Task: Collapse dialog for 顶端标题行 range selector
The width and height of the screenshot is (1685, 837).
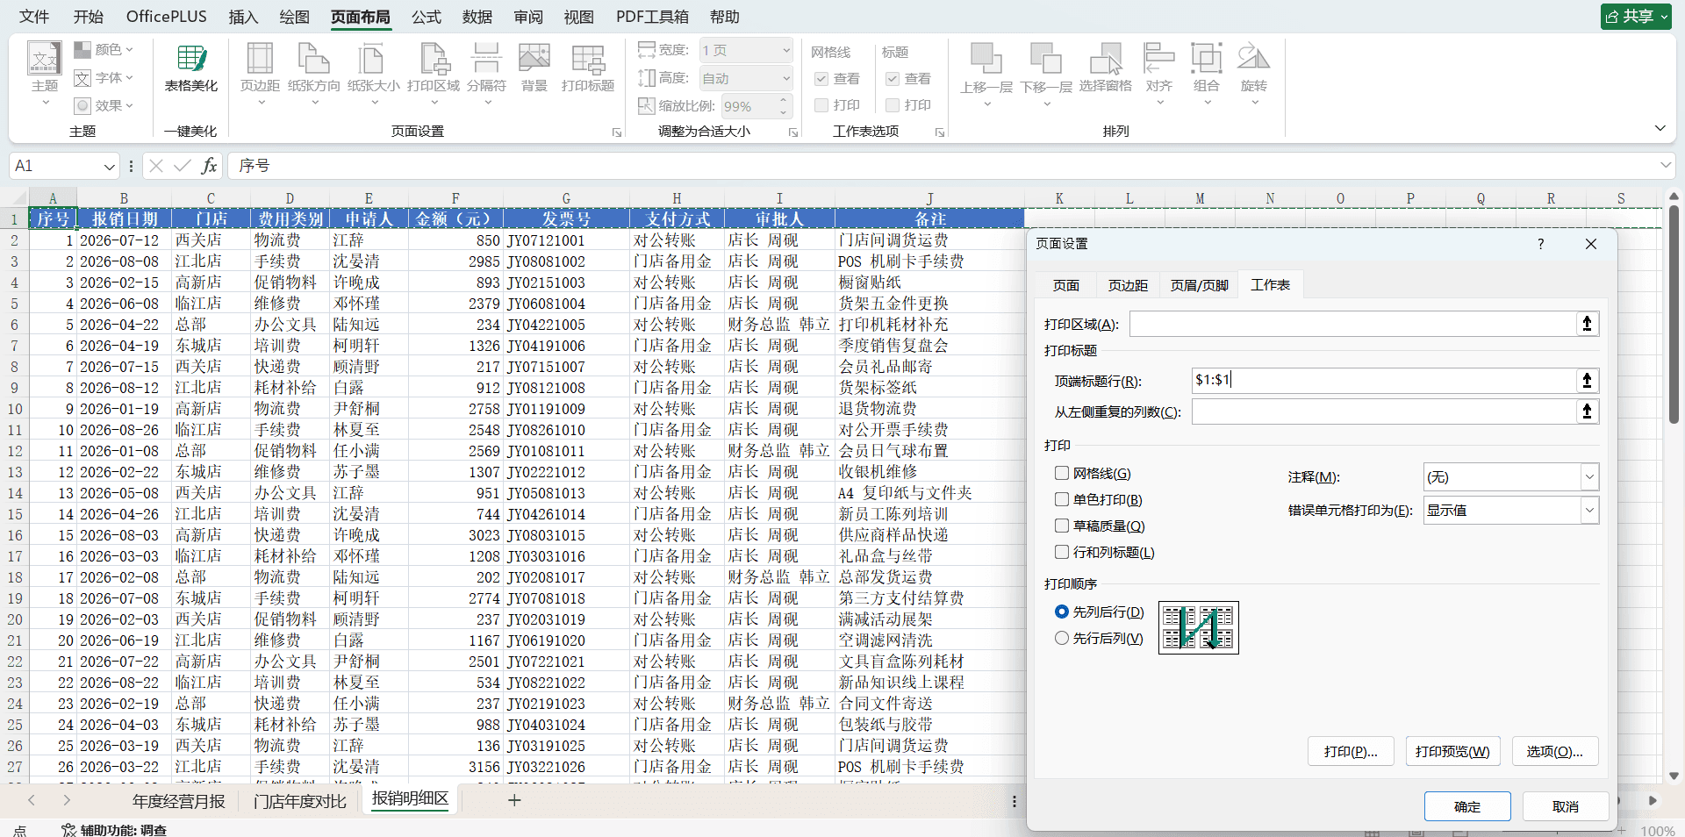Action: [1587, 380]
